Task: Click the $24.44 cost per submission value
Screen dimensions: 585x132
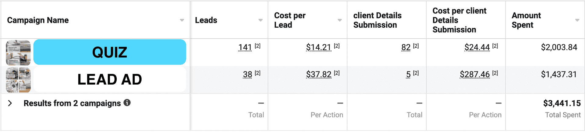Action: 477,47
